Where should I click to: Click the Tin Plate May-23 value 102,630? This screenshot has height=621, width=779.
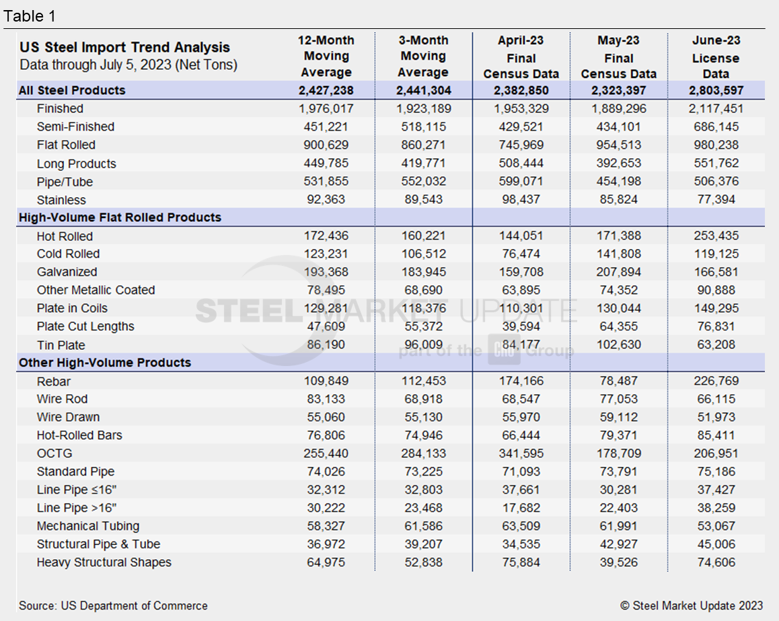tap(618, 344)
